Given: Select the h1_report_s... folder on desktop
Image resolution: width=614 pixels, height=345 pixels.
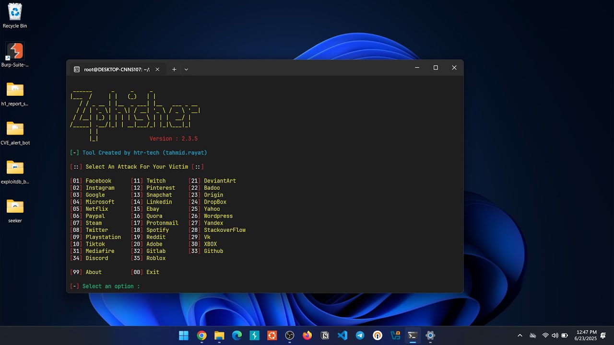Looking at the screenshot, I should click(x=15, y=93).
